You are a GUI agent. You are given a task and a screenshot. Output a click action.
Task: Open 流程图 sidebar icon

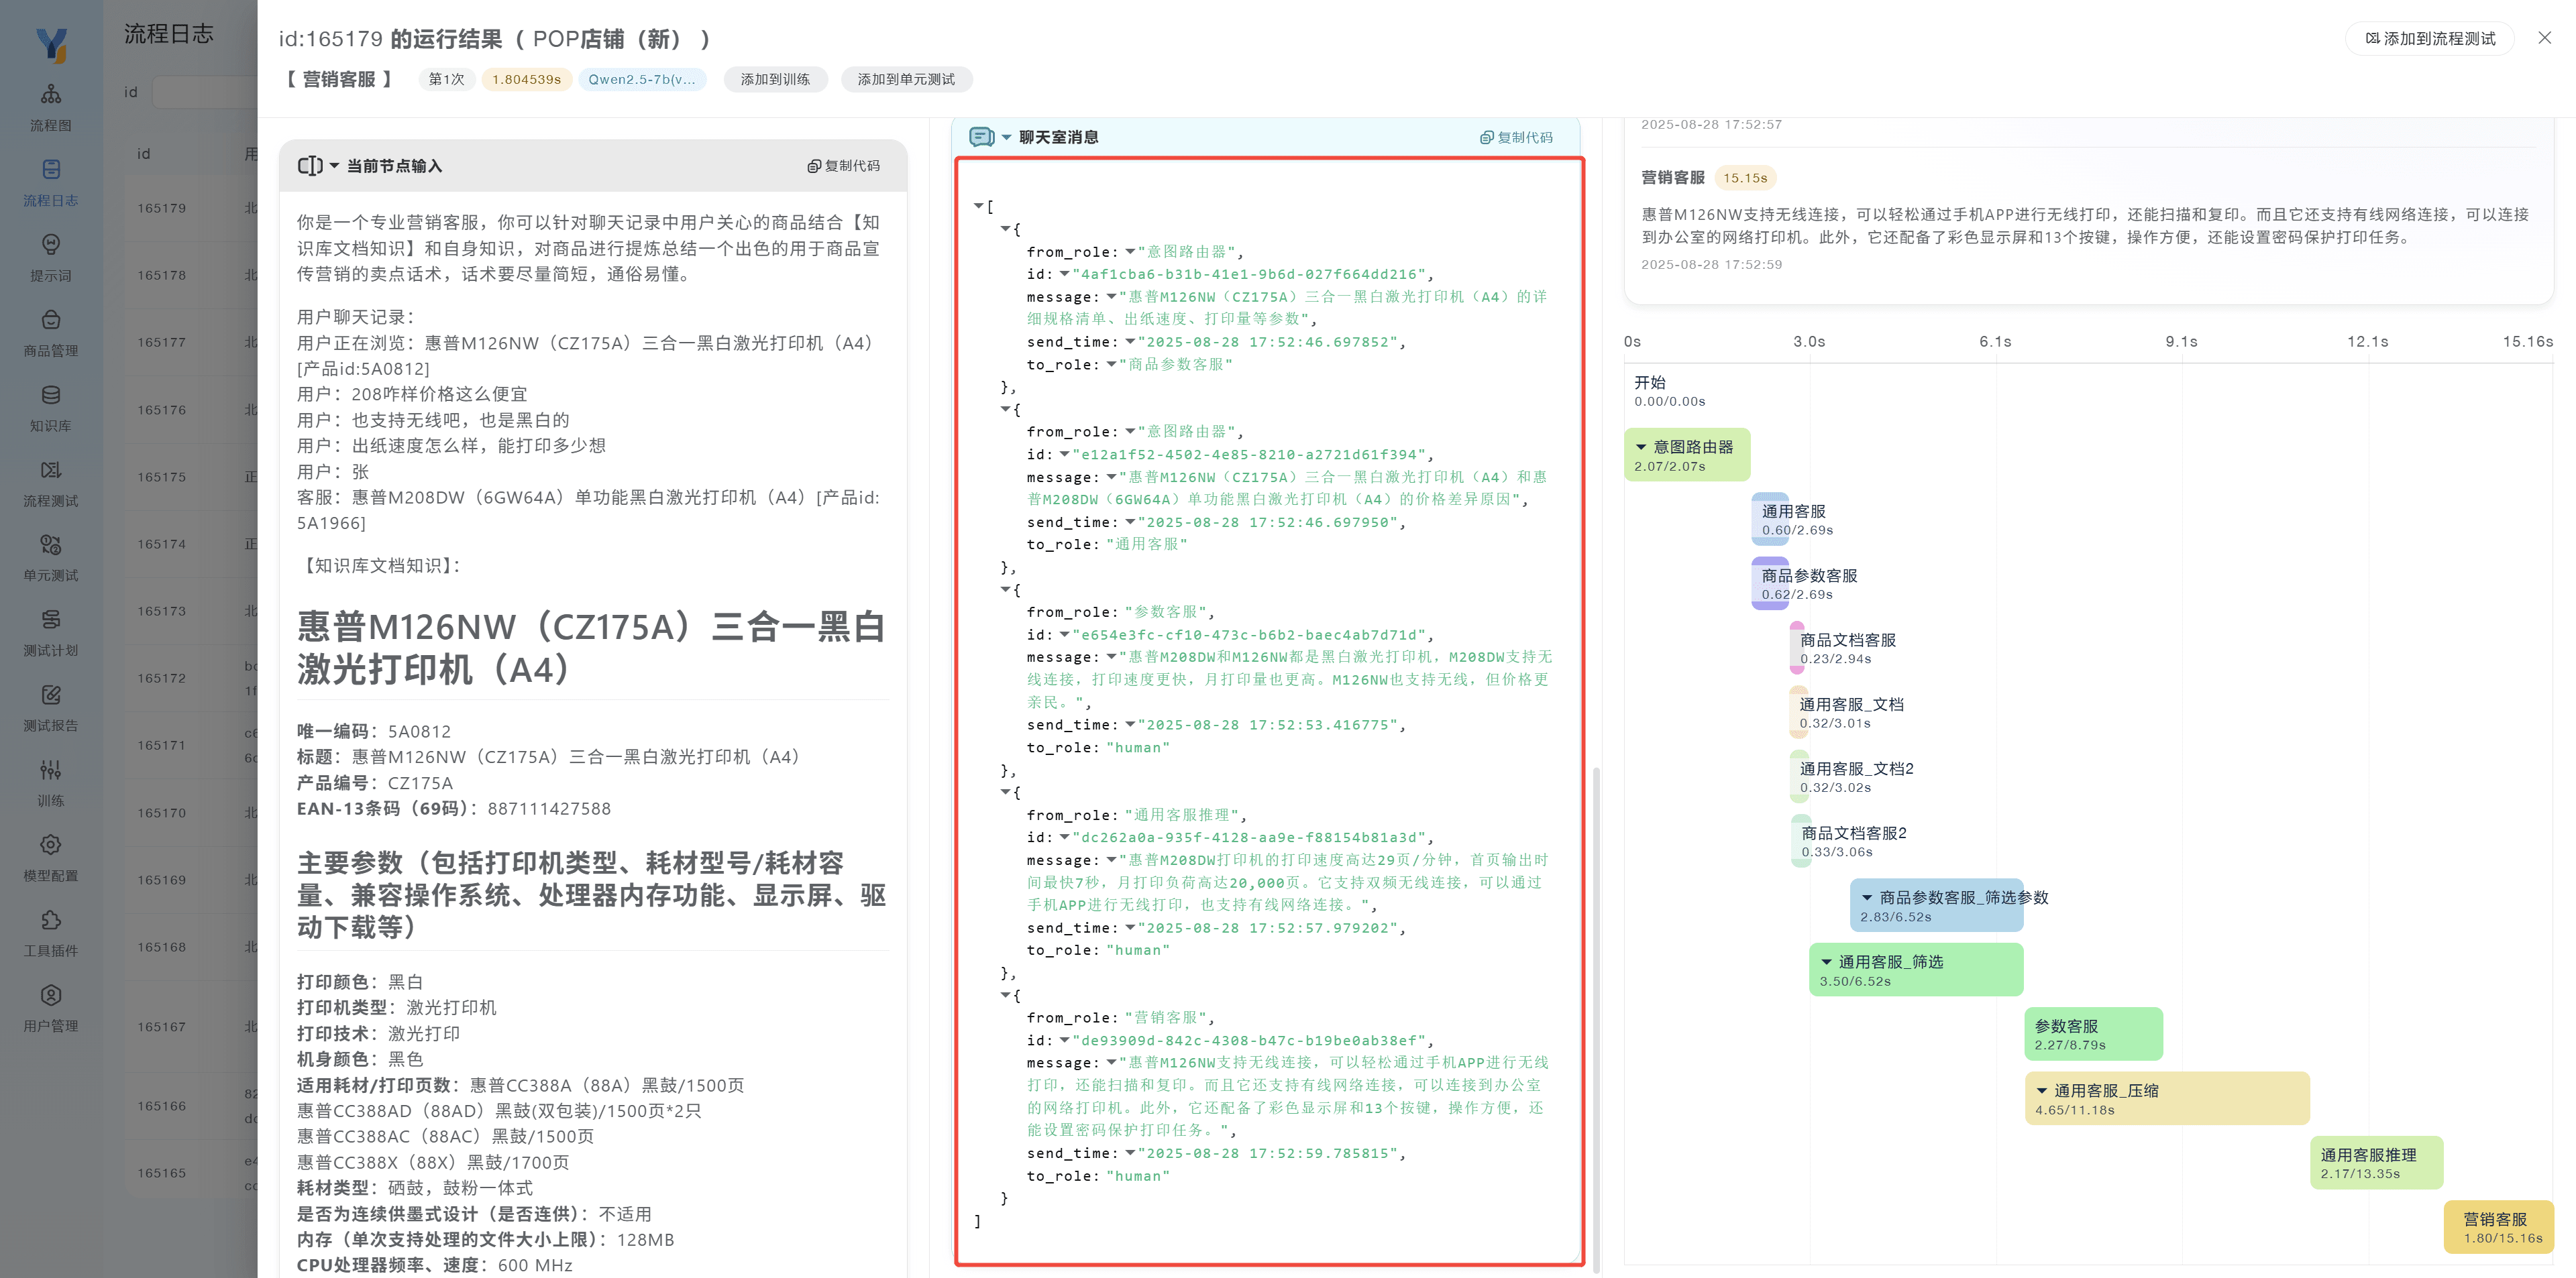(51, 95)
